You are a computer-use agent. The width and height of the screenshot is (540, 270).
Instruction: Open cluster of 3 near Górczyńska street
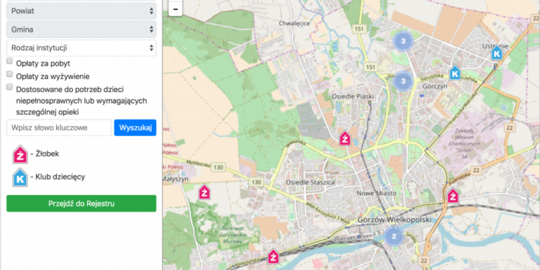coord(402,81)
